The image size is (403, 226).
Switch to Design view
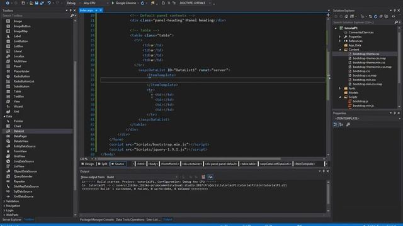[x=88, y=164]
